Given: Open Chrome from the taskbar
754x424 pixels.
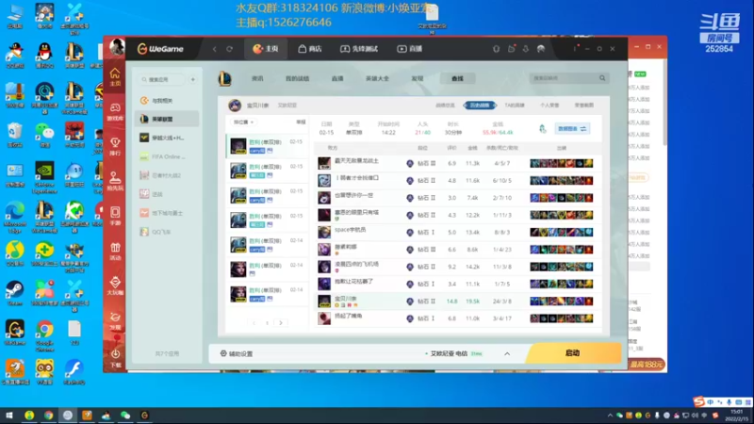Looking at the screenshot, I should pos(49,416).
